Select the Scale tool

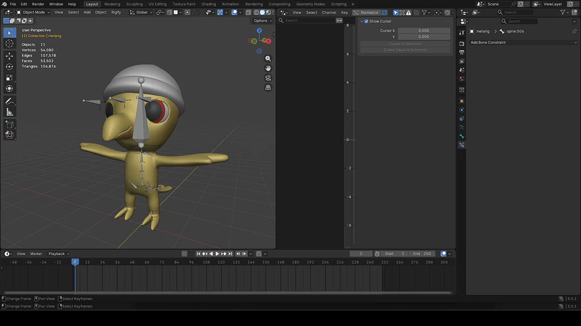coord(9,78)
